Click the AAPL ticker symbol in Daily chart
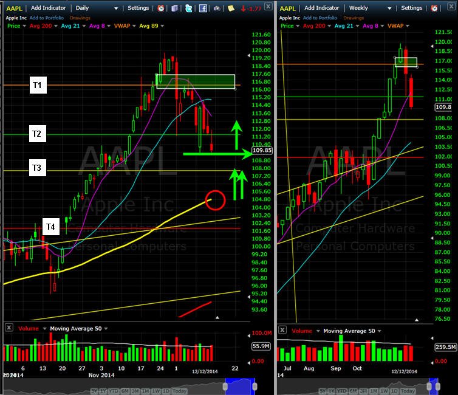The width and height of the screenshot is (458, 395). pyautogui.click(x=14, y=9)
